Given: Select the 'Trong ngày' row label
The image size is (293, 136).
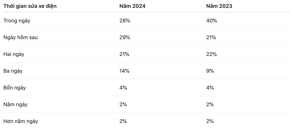Looking at the screenshot, I should coord(17,21).
